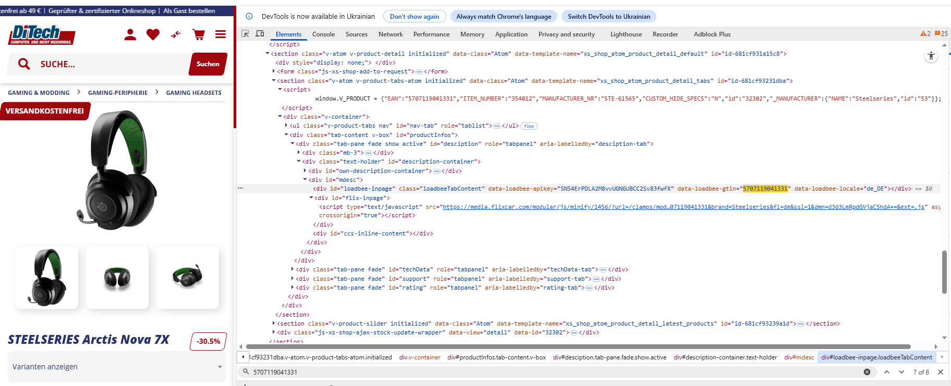Collapse the v-product-detail section node

click(267, 53)
